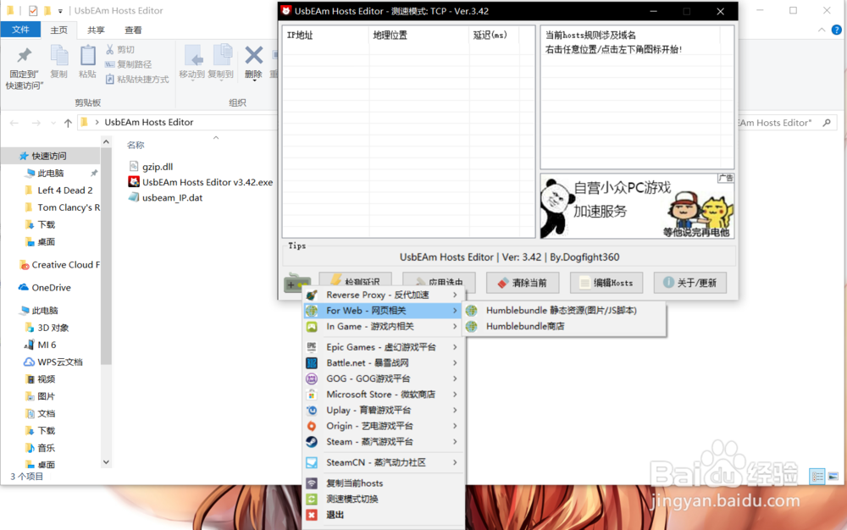Click the 复制当前hosts icon
The width and height of the screenshot is (847, 530).
(x=312, y=483)
